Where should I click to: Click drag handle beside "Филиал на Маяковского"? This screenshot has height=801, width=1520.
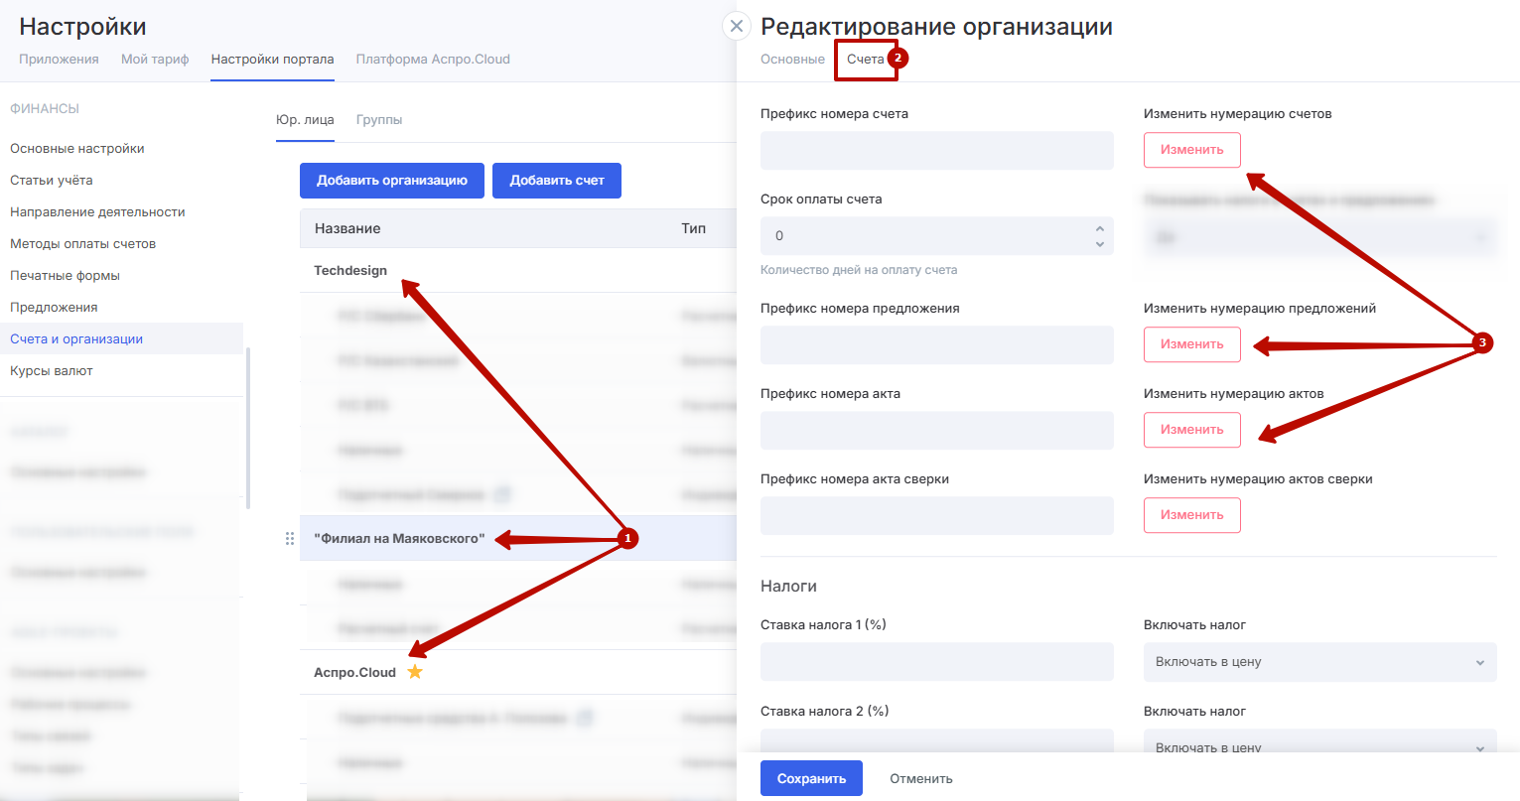tap(290, 538)
